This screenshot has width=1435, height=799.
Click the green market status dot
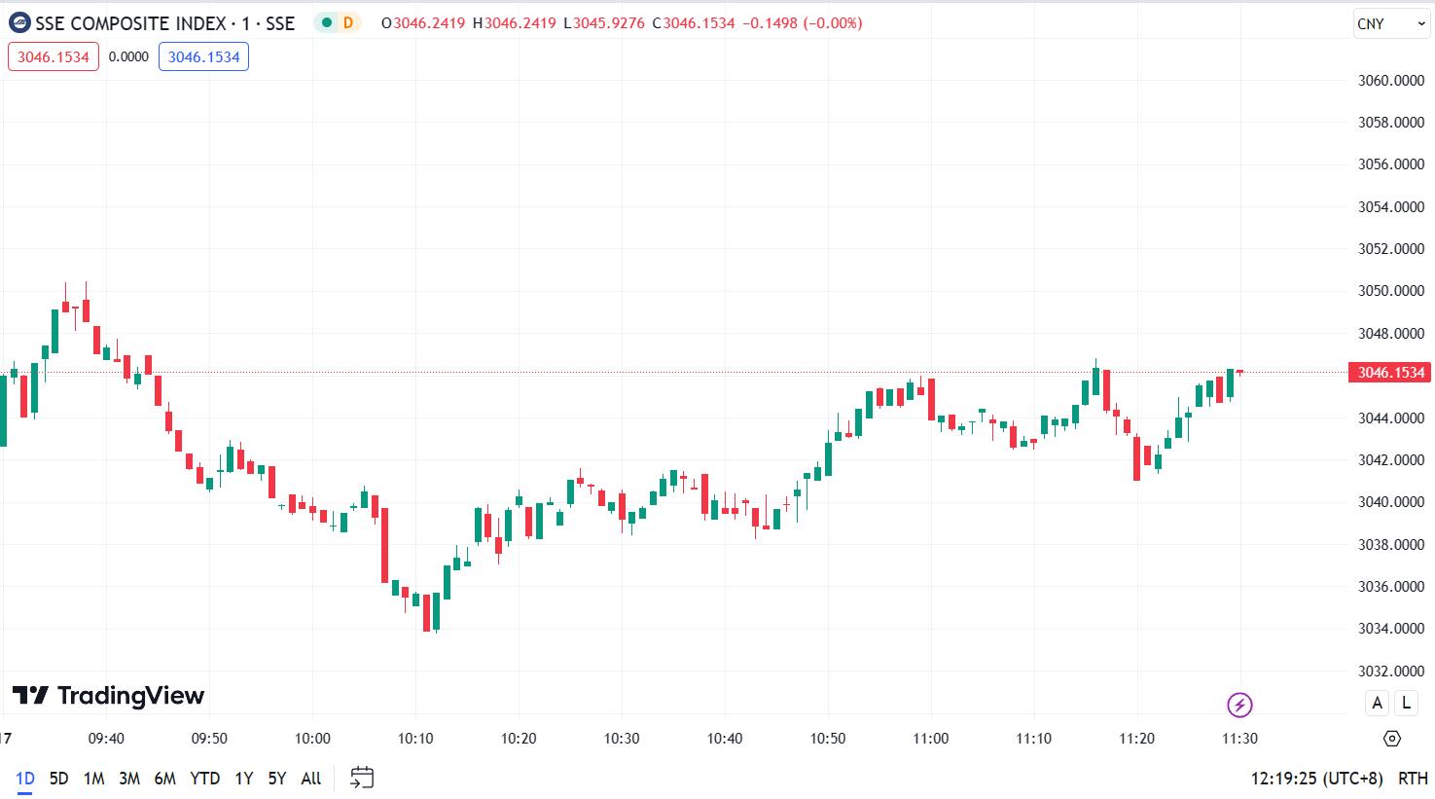[x=327, y=23]
